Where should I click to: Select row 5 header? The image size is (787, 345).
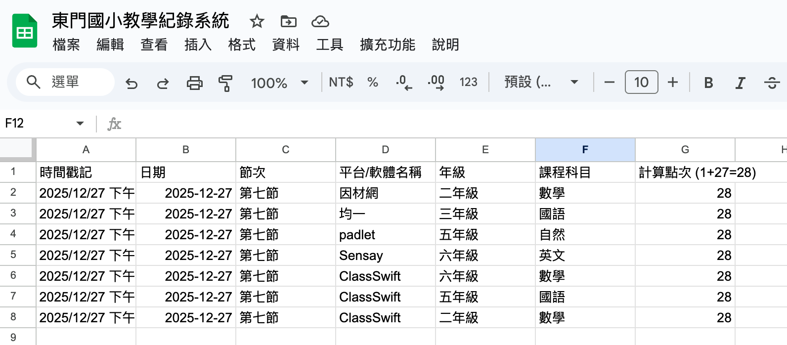click(x=18, y=255)
